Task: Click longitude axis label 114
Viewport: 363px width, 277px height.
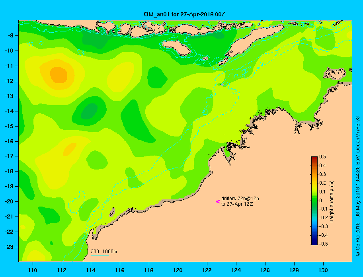Action: [91, 270]
